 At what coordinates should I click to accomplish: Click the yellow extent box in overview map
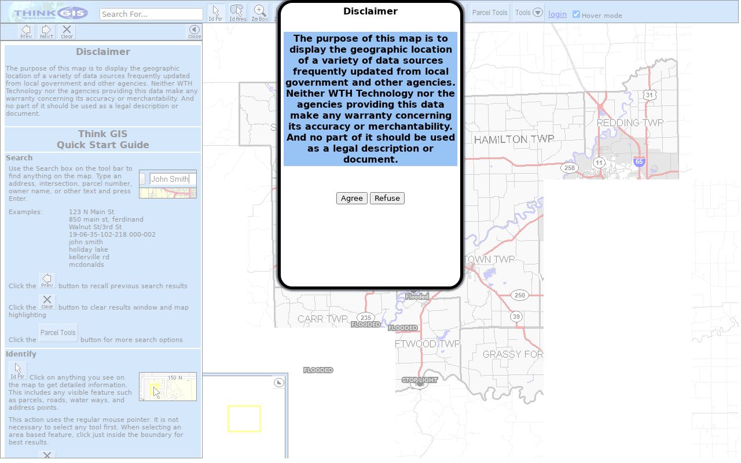click(x=244, y=418)
